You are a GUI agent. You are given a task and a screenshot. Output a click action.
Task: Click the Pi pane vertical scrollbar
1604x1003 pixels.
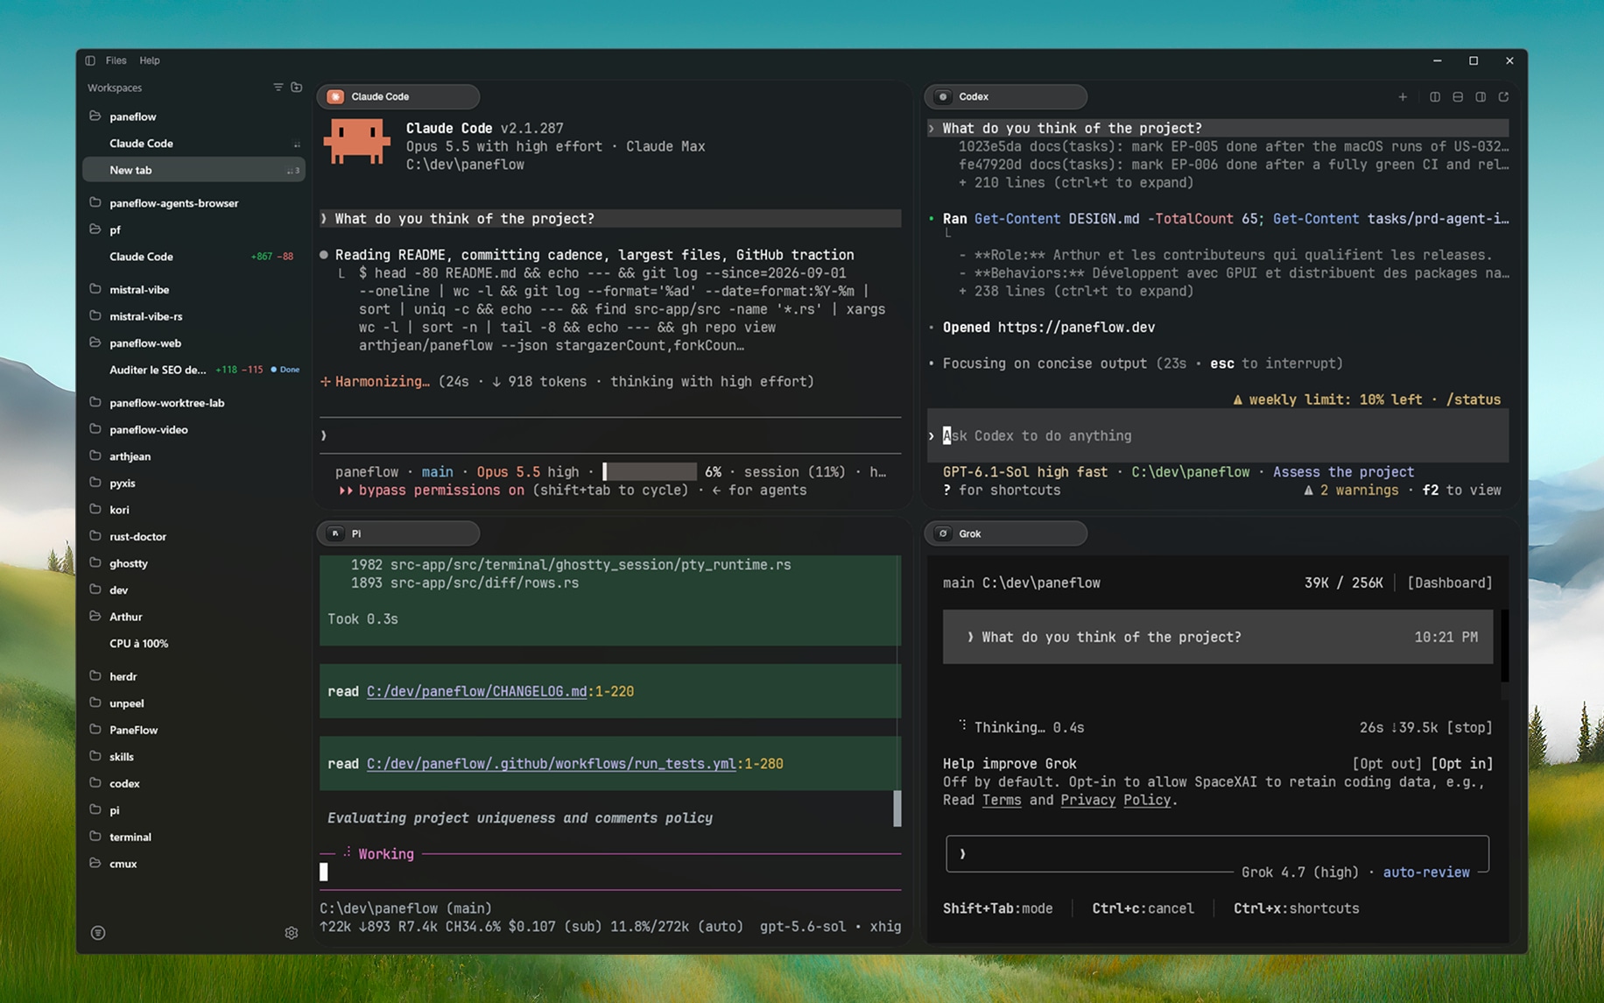[897, 808]
